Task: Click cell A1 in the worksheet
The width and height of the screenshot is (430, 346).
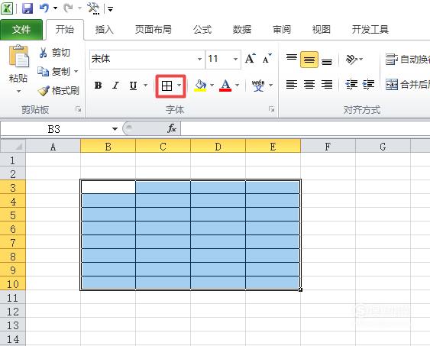Action: click(53, 160)
